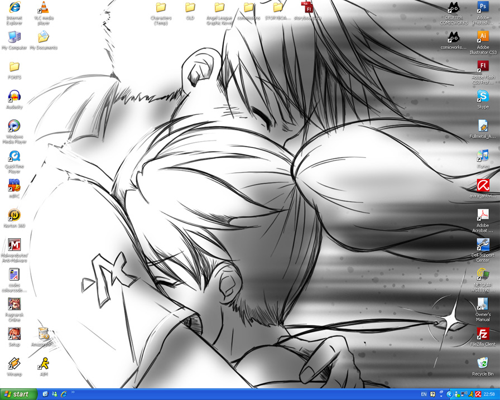Open NETGEAR WG111v2 shortcut
The image size is (500, 400).
pos(483,280)
